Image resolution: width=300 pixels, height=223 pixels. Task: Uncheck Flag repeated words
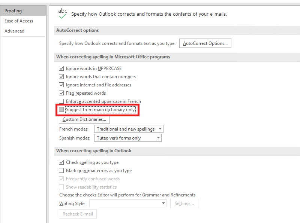[x=61, y=93]
